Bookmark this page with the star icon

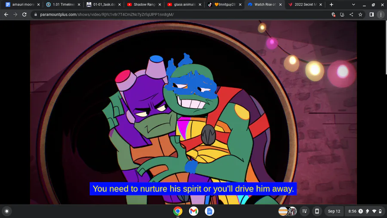(360, 15)
